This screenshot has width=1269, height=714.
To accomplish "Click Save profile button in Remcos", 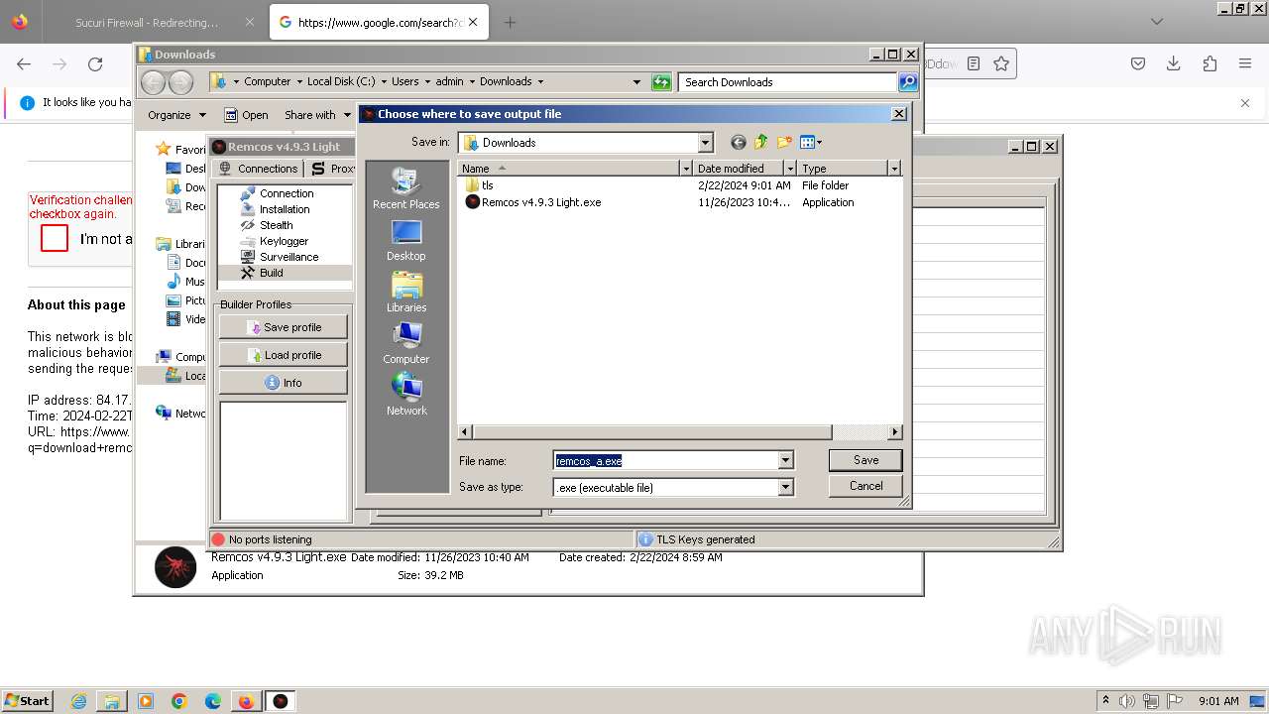I will click(284, 327).
